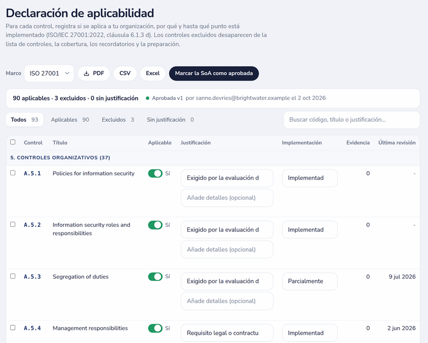Click the Evidencia column header
Image resolution: width=428 pixels, height=343 pixels.
(358, 143)
